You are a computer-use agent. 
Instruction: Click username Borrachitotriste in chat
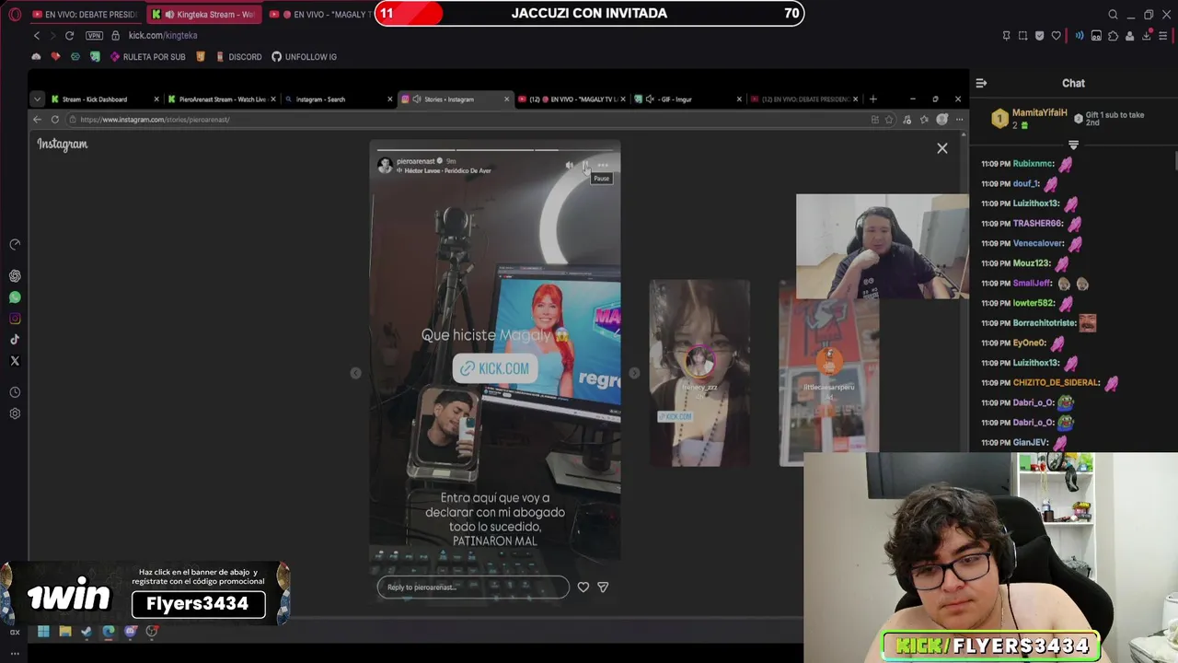click(x=1044, y=323)
